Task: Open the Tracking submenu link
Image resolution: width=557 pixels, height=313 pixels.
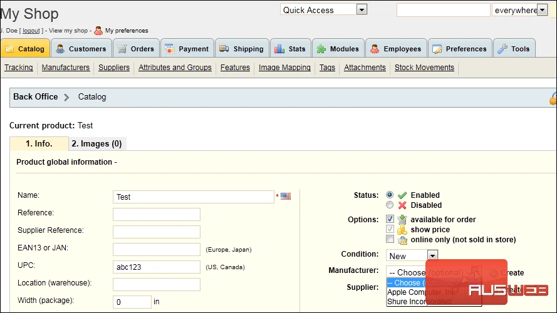Action: tap(18, 68)
